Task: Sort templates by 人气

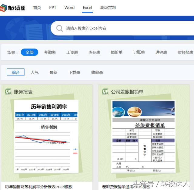Action: [x=35, y=72]
